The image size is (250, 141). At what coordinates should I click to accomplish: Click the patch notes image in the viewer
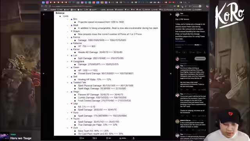click(x=107, y=74)
